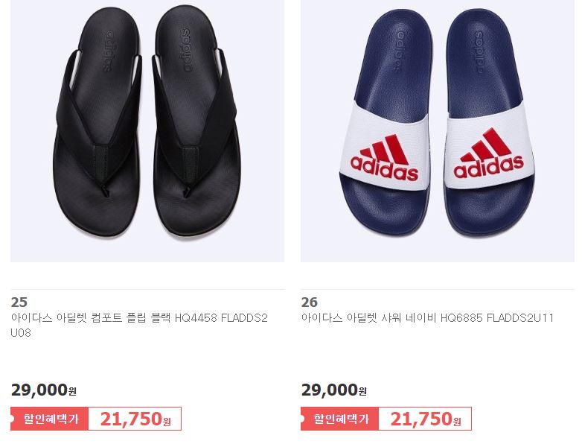The height and width of the screenshot is (444, 582).
Task: Click the red adidas logo on left navy slide
Action: 384,158
